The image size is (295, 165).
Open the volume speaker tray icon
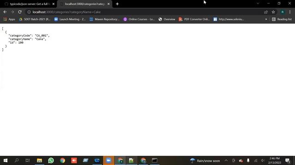pyautogui.click(x=263, y=160)
